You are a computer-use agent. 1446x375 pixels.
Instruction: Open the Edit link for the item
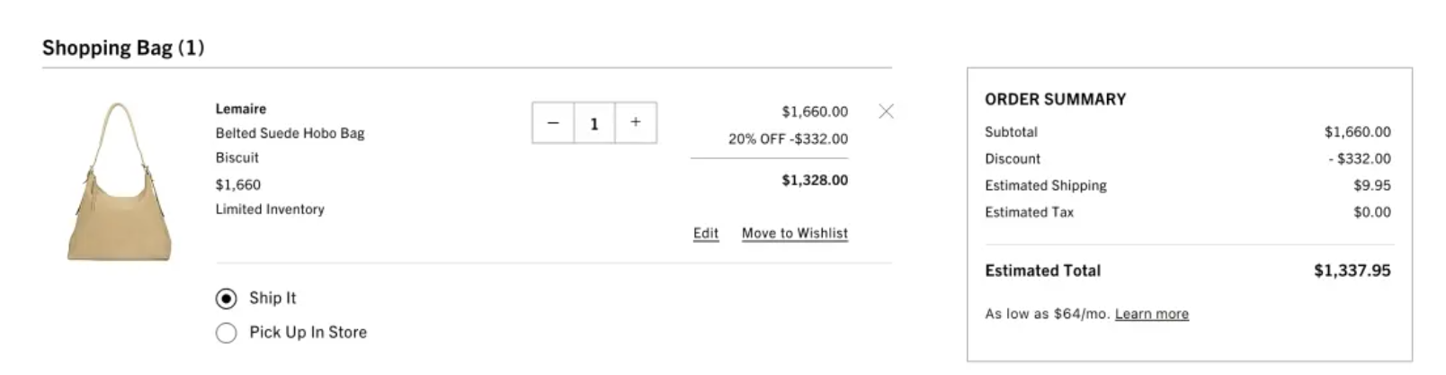point(706,233)
